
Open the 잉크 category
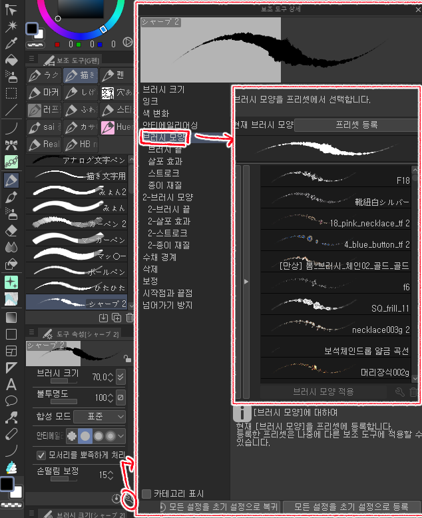click(x=150, y=101)
